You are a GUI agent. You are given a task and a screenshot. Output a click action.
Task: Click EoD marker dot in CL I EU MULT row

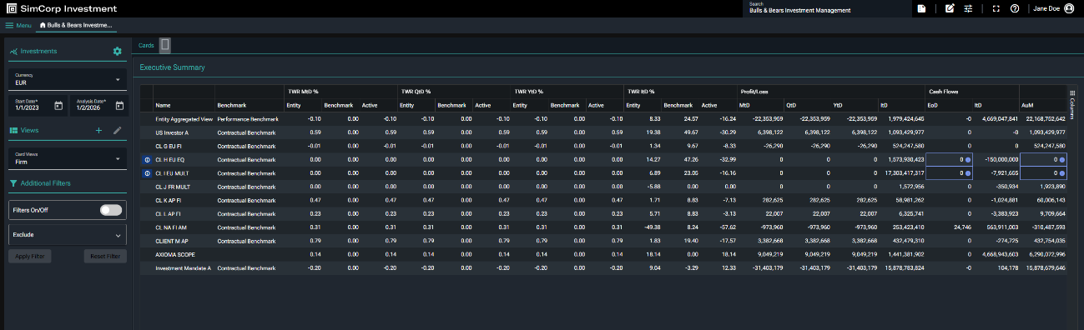(968, 172)
